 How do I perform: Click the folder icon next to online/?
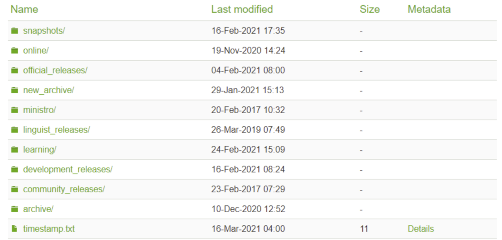pos(15,51)
